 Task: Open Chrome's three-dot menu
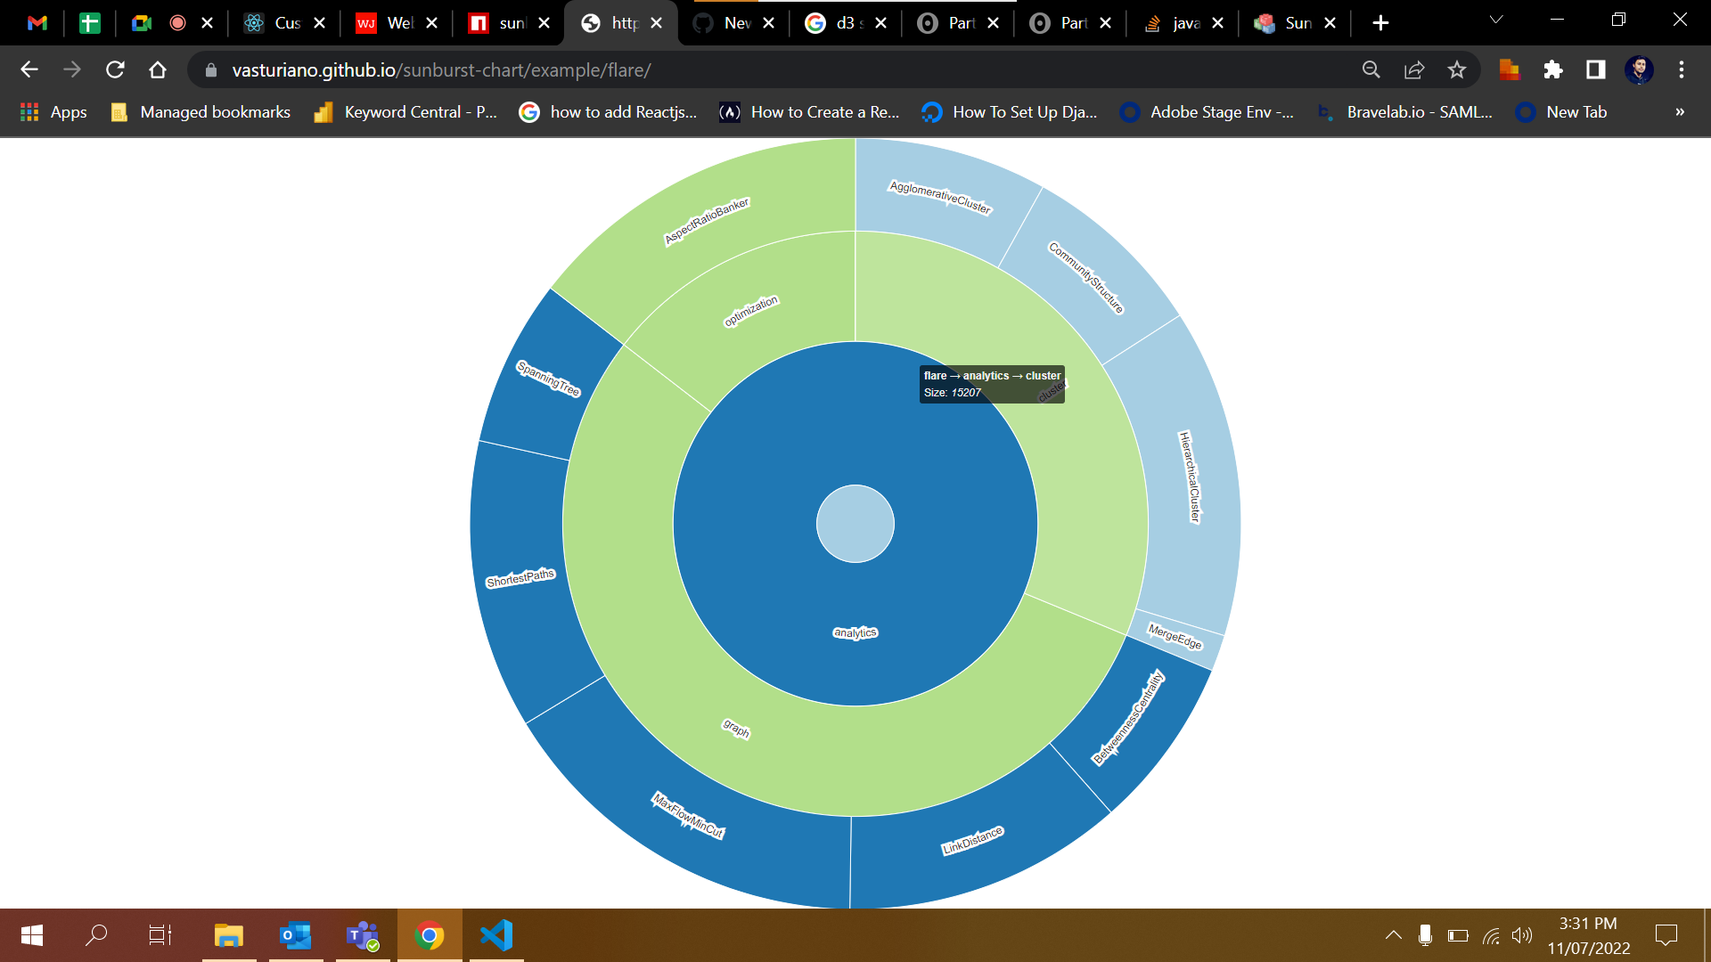coord(1682,69)
